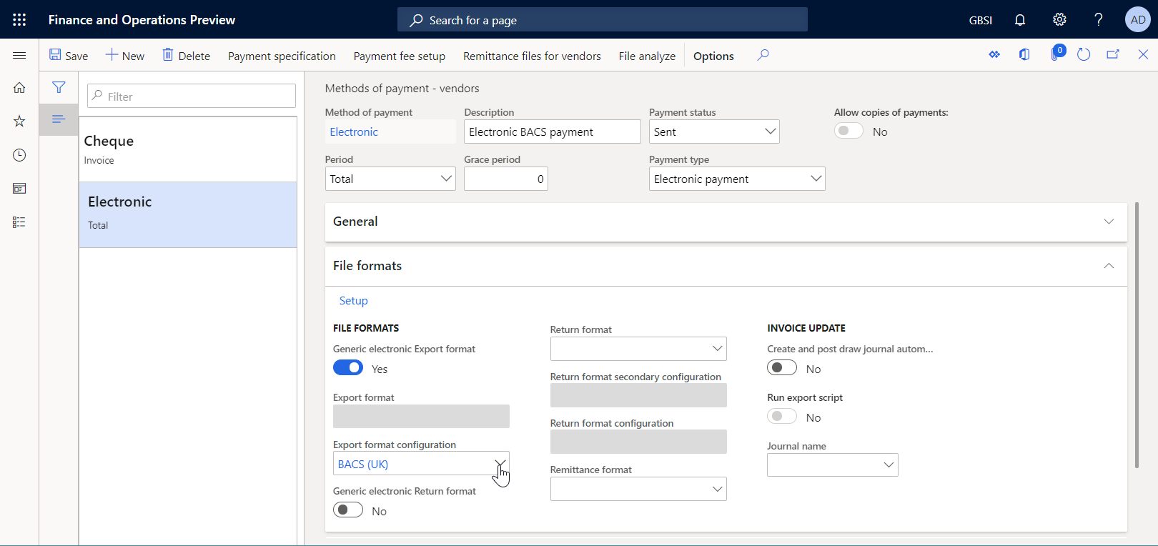Click Return format secondary configuration field

coord(638,395)
